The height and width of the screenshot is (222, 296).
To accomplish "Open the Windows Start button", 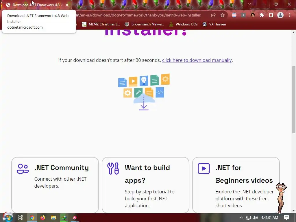I will [8, 217].
